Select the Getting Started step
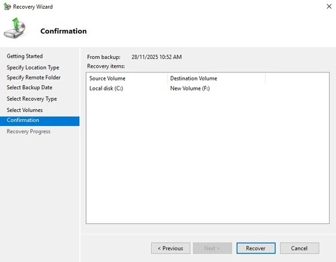Image resolution: width=336 pixels, height=262 pixels. coord(25,56)
